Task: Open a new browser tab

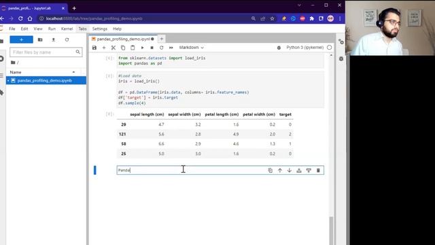Action: click(x=74, y=8)
